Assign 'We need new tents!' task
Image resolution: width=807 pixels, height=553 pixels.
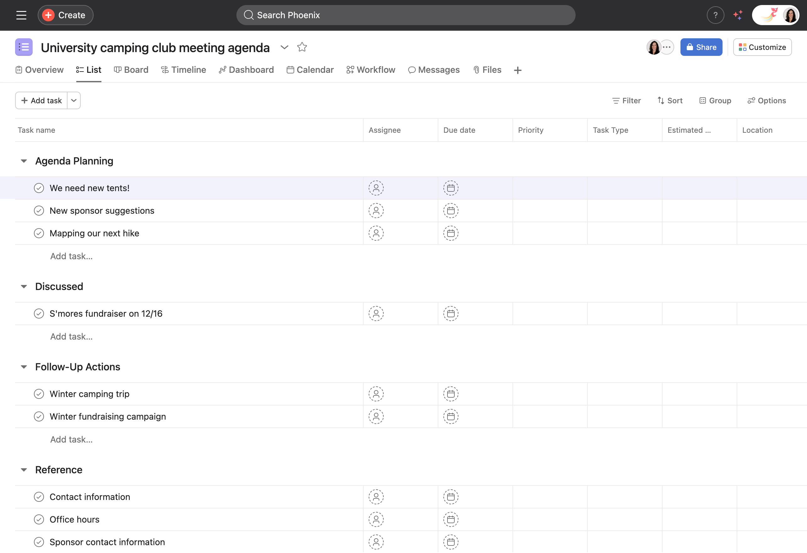tap(376, 188)
